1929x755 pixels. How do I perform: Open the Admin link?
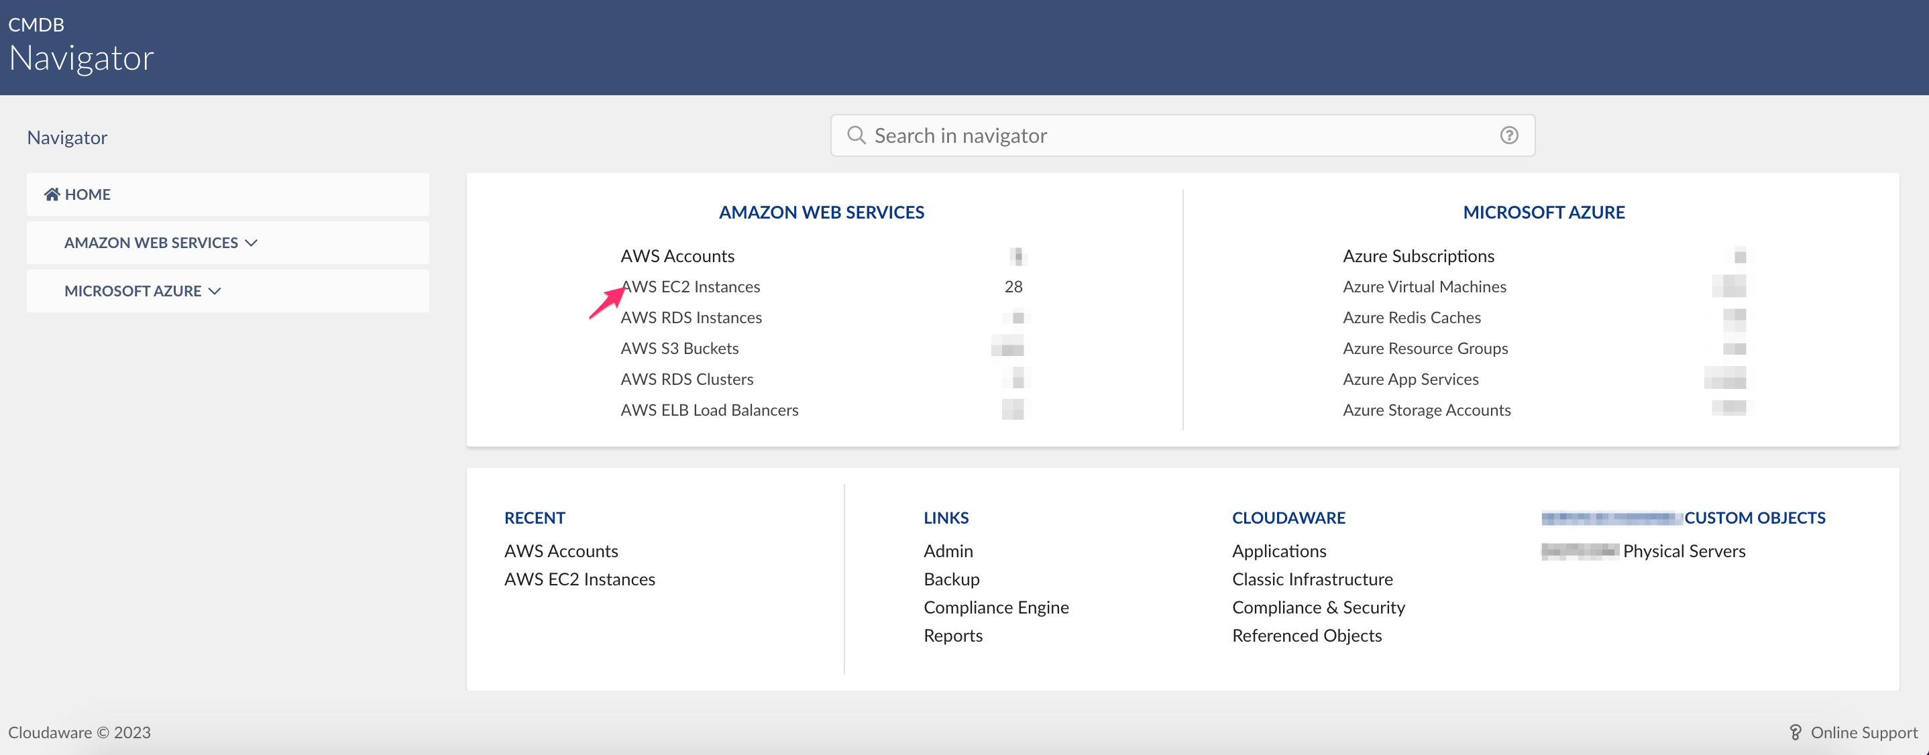(948, 550)
